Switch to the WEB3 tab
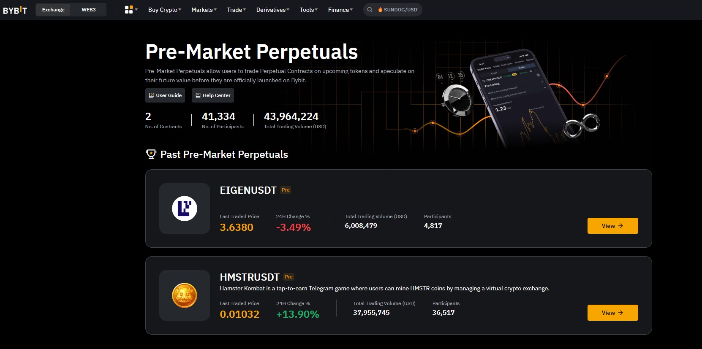The height and width of the screenshot is (349, 702). pyautogui.click(x=88, y=9)
